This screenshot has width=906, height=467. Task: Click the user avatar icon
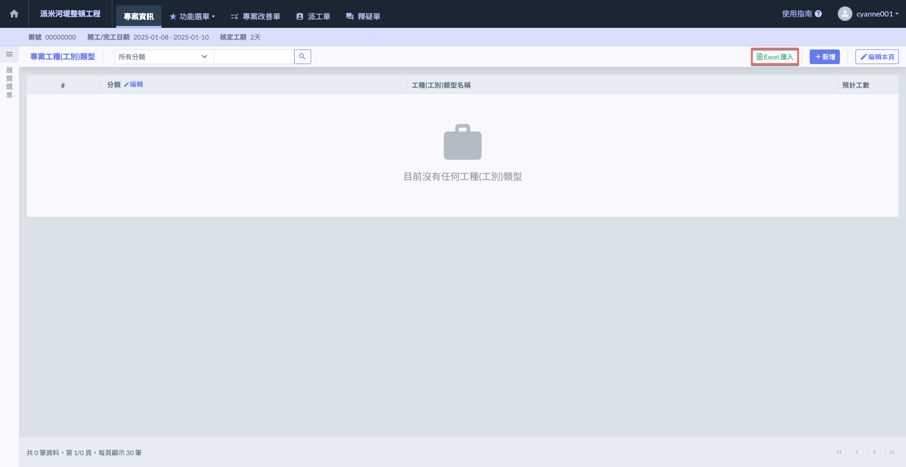pos(844,14)
